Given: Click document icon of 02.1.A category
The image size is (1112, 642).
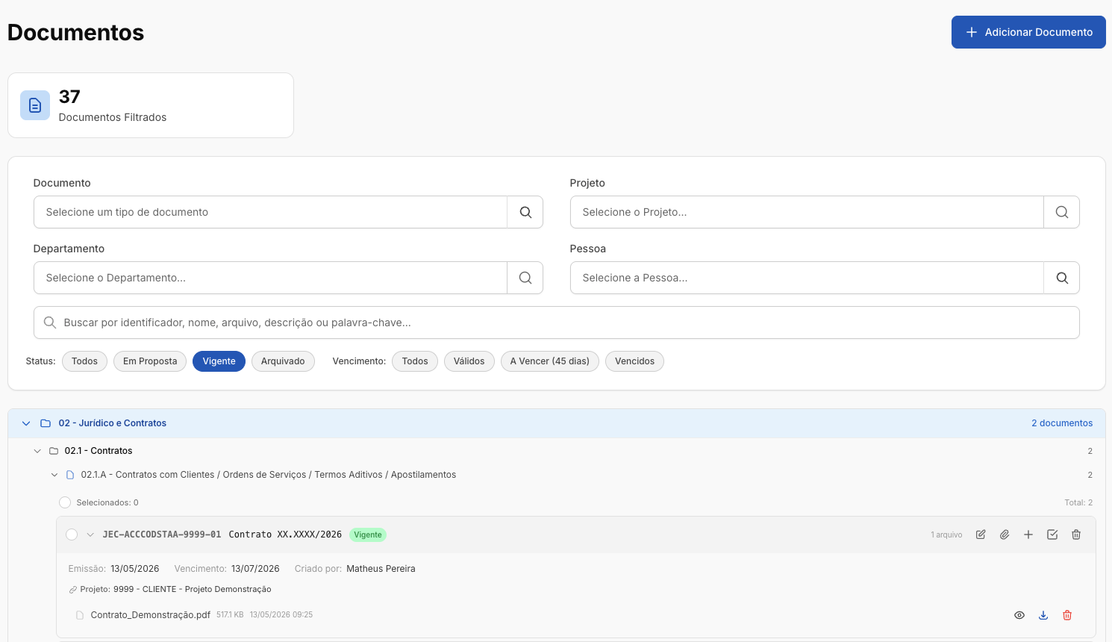Looking at the screenshot, I should click(70, 475).
